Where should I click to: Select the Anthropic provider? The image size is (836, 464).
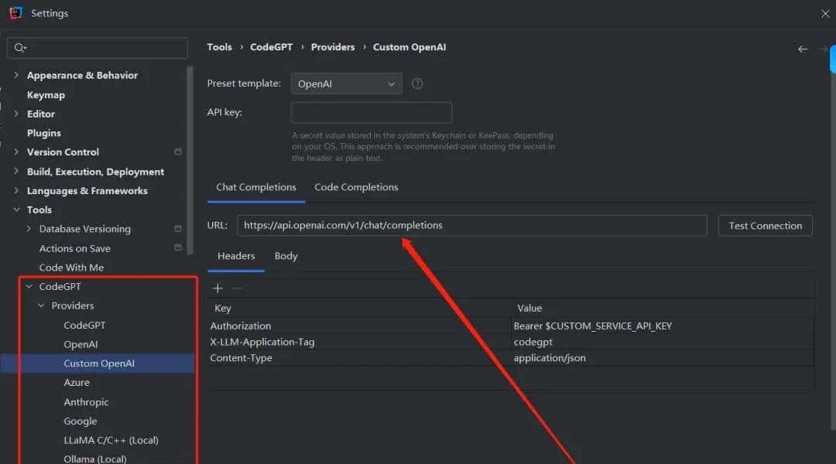coord(86,402)
